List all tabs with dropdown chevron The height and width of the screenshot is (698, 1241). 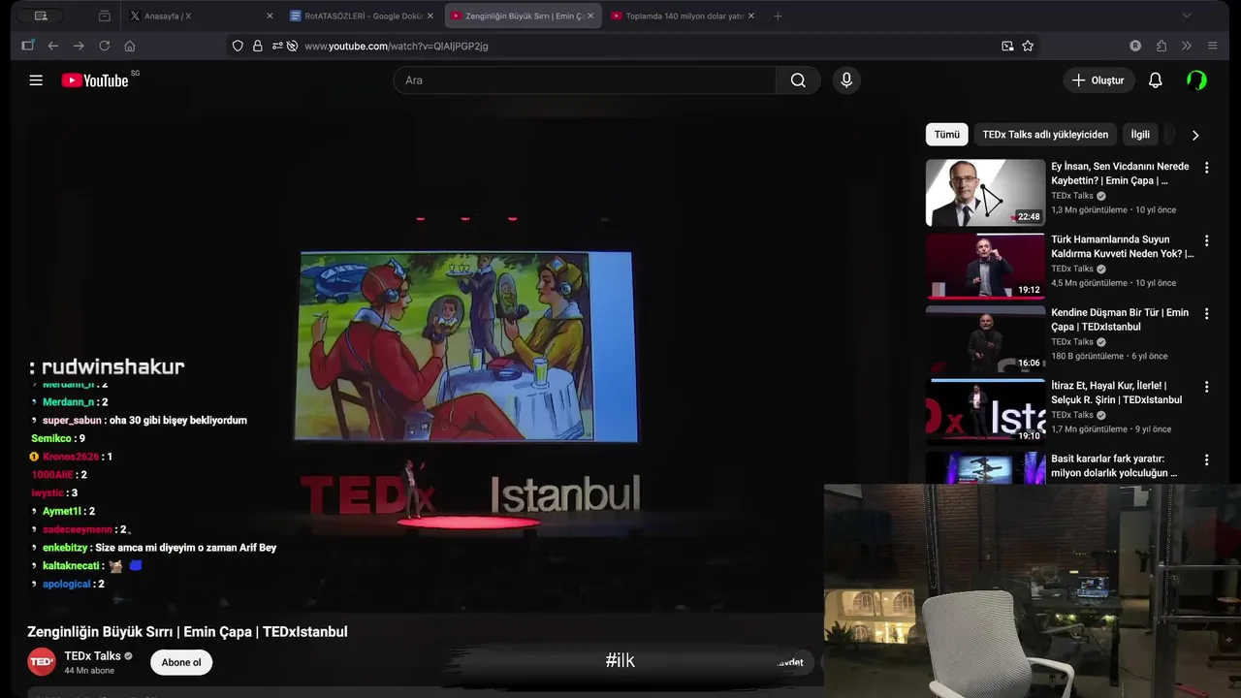tap(1186, 16)
